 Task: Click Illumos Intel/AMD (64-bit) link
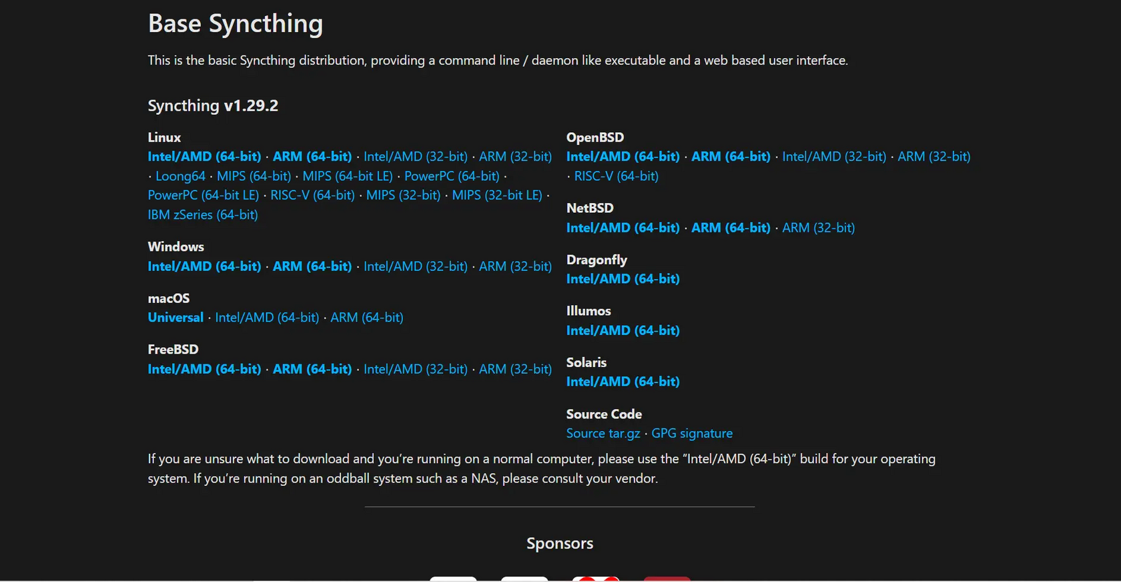click(x=623, y=330)
